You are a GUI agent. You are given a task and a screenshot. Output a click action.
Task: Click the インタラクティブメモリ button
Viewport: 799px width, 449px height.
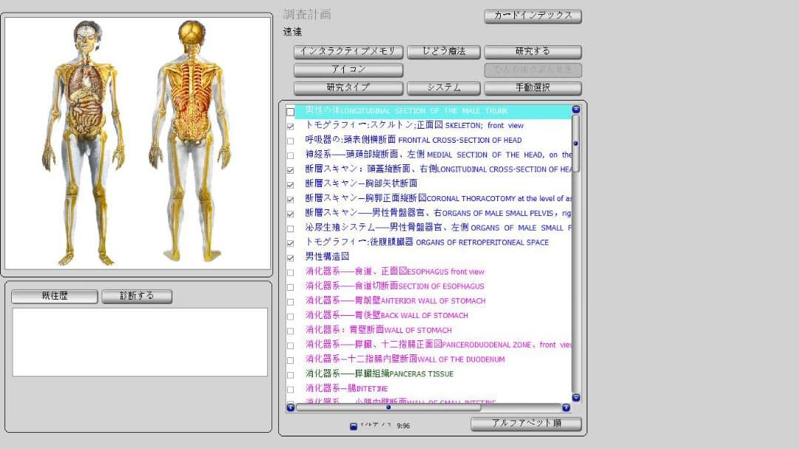(348, 52)
